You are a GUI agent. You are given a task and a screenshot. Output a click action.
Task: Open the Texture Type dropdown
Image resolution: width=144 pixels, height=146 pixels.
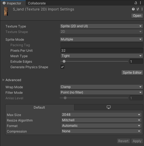pos(101,26)
